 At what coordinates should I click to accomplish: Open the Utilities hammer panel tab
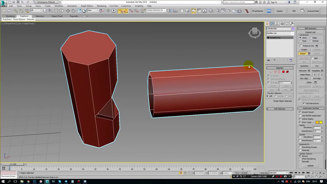(292, 24)
